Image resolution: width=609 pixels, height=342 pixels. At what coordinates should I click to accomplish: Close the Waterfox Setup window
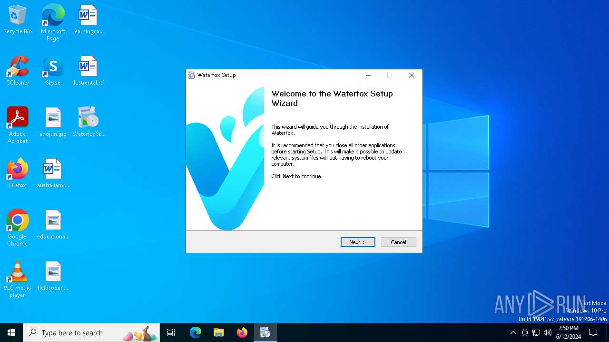412,75
